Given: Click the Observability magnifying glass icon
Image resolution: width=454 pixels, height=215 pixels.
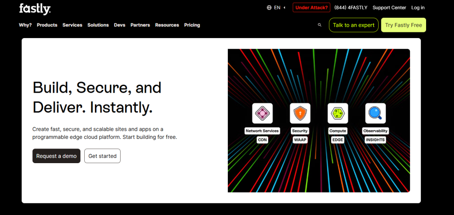Looking at the screenshot, I should [x=375, y=113].
